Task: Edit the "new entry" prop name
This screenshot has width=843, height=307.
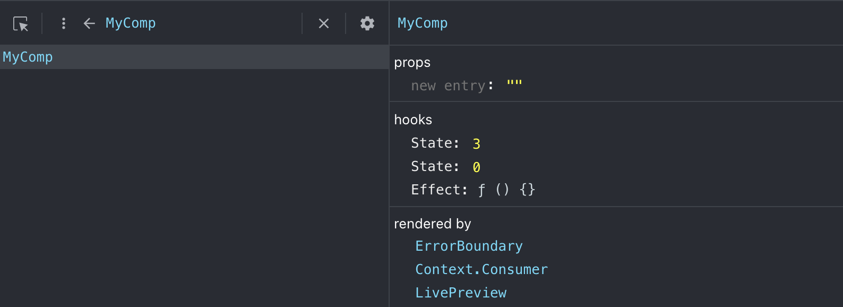Action: (448, 86)
